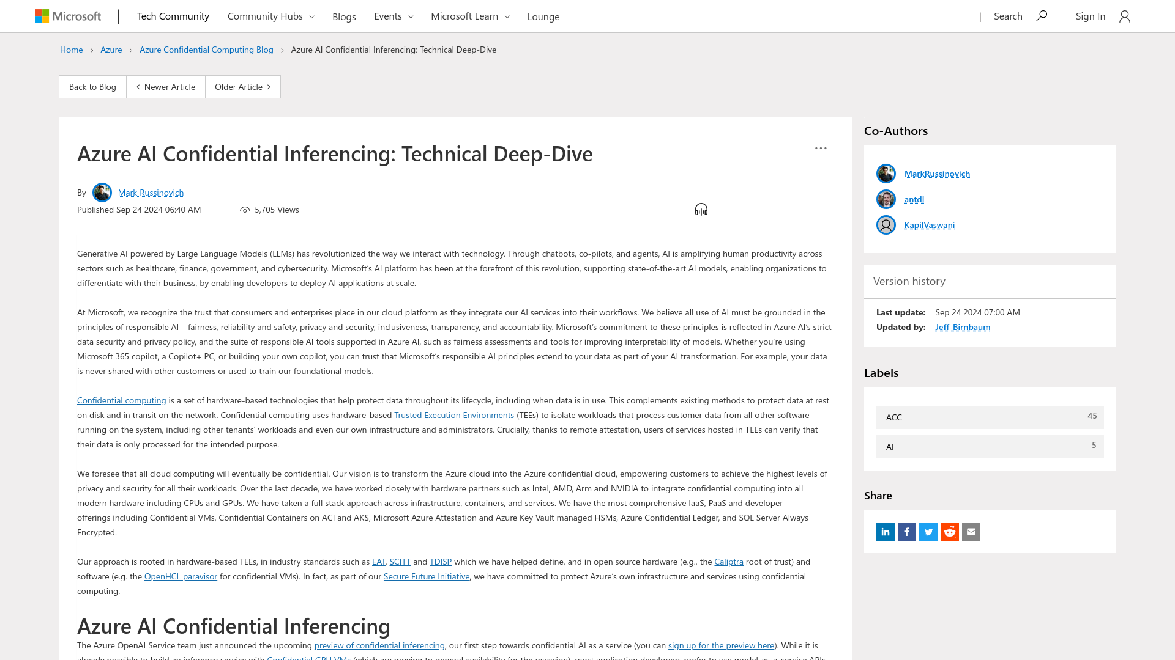
Task: Open antdl co-author profile link
Action: coord(914,199)
